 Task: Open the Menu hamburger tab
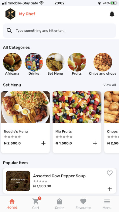[107, 204]
